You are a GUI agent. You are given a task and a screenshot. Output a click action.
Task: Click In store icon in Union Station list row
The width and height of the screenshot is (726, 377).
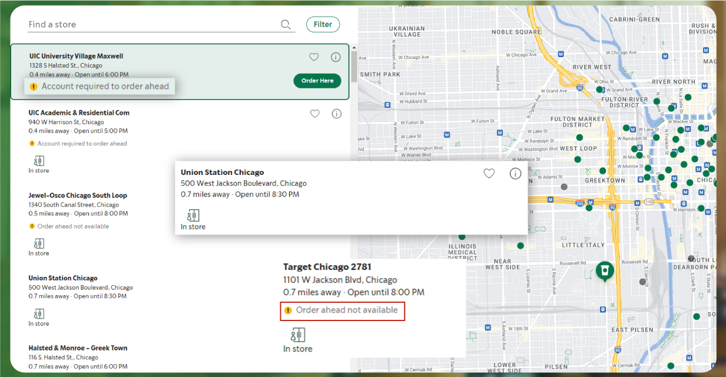39,314
